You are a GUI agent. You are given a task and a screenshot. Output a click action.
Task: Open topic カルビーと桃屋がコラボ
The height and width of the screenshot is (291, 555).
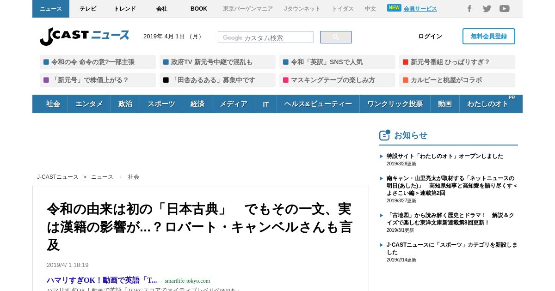(x=457, y=80)
